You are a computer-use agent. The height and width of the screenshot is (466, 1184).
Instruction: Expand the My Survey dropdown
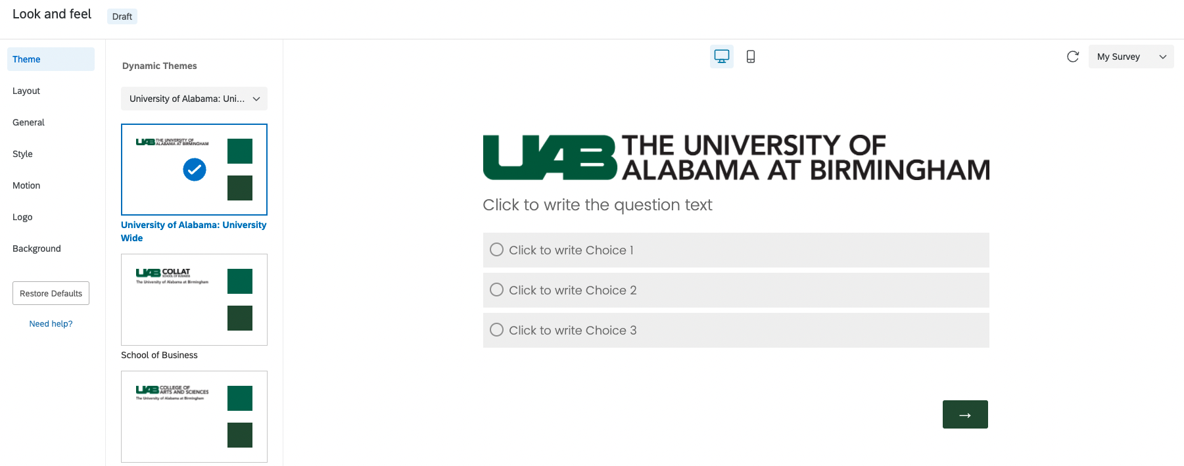point(1131,57)
